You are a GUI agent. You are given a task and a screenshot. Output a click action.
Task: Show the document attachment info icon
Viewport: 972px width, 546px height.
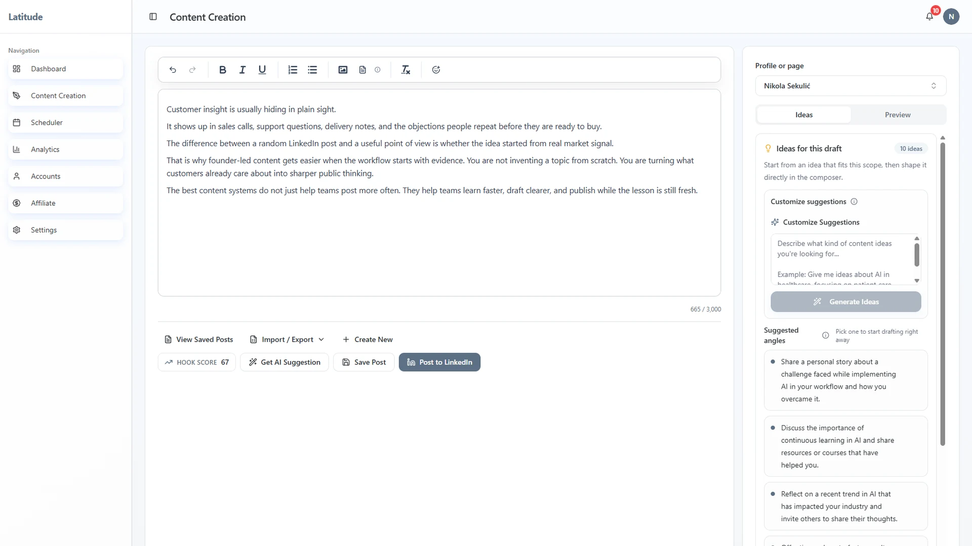point(378,70)
